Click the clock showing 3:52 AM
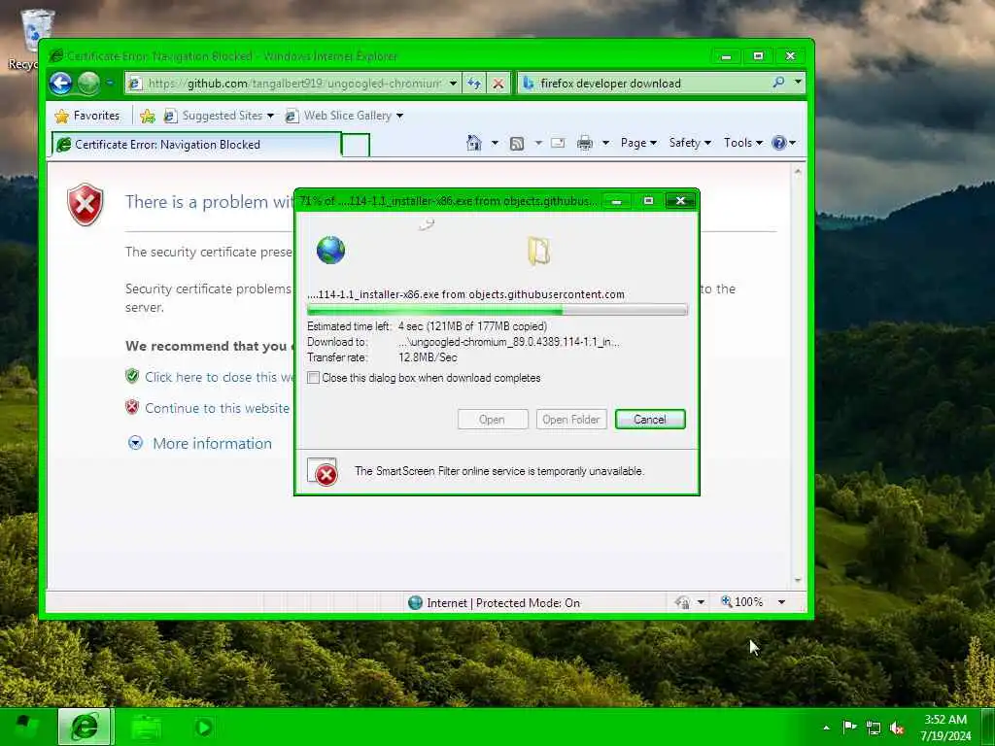 click(x=945, y=728)
